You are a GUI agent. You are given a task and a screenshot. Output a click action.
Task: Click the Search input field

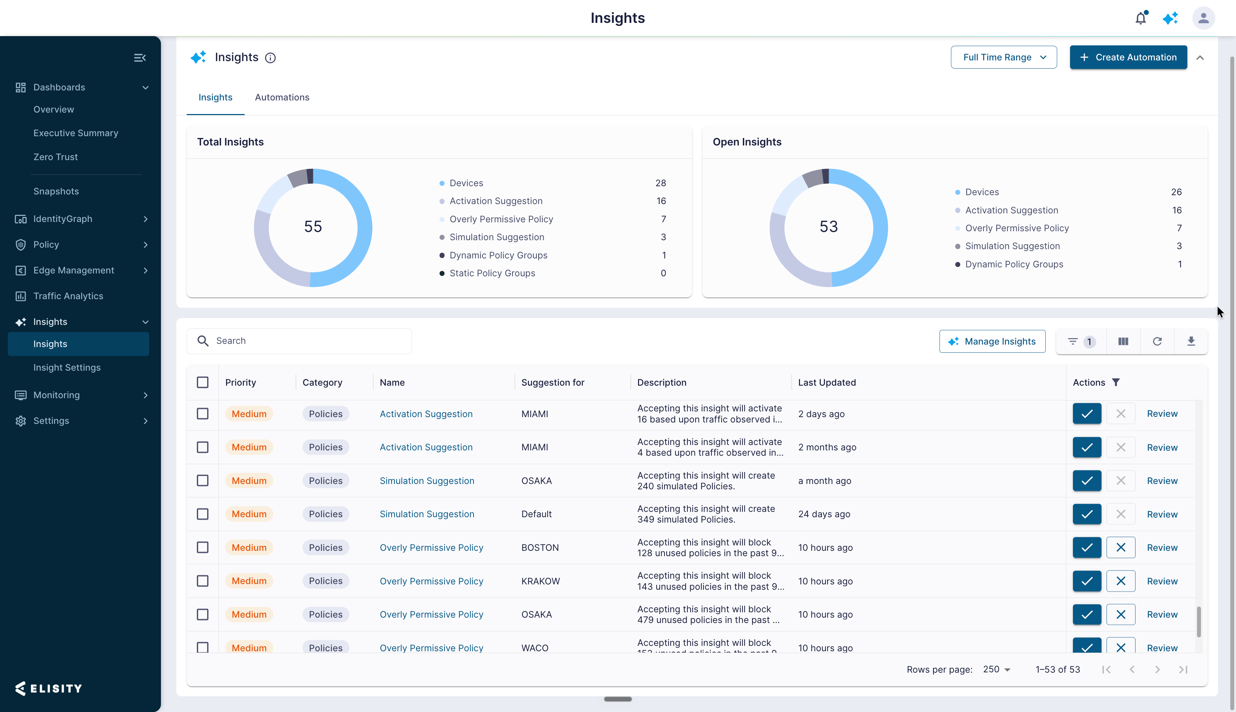point(299,341)
